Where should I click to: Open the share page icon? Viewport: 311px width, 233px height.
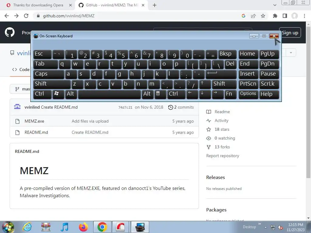(x=253, y=16)
